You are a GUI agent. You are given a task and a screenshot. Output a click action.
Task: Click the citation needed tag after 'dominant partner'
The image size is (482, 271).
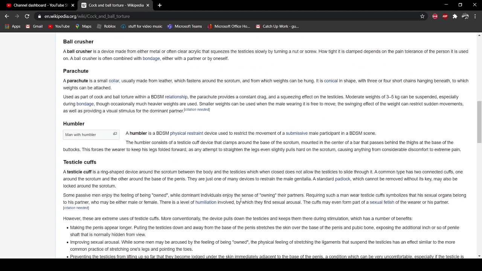(x=197, y=110)
